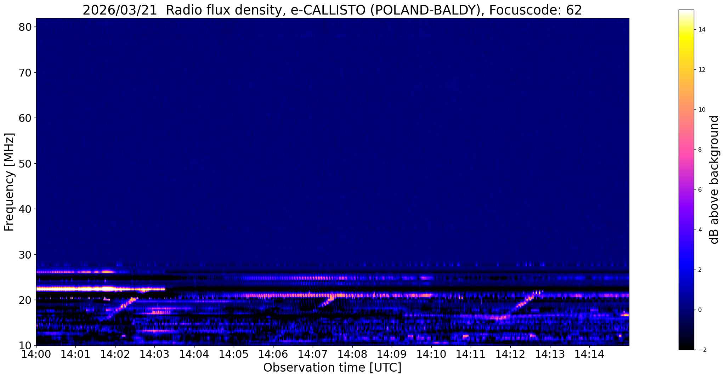Click the 14:04 time tick label
725x378 pixels.
point(194,354)
